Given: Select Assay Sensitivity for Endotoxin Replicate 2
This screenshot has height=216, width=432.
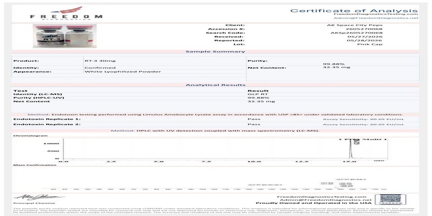Looking at the screenshot, I should [x=364, y=124].
